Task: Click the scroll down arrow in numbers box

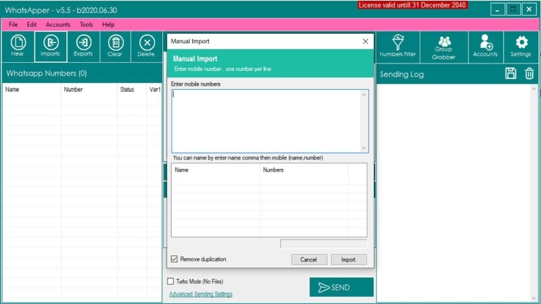Action: [x=364, y=148]
